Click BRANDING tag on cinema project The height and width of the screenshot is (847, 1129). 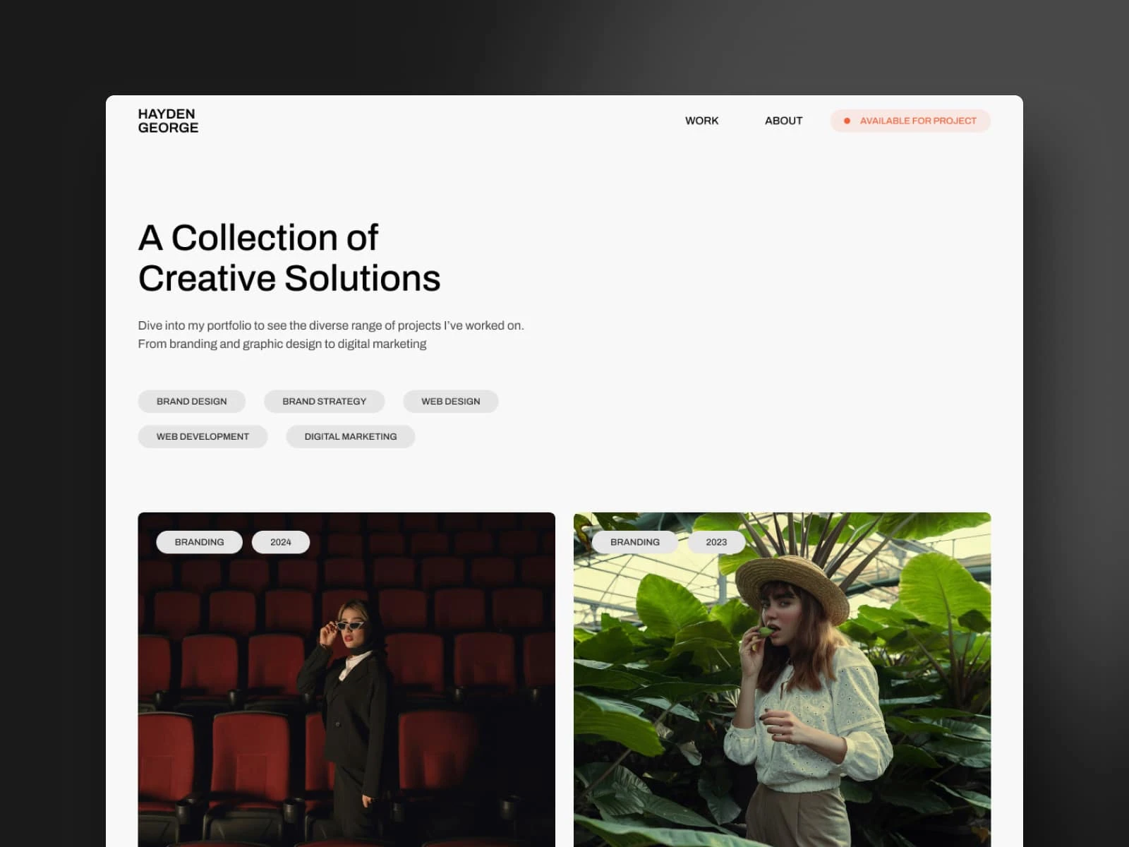[199, 542]
